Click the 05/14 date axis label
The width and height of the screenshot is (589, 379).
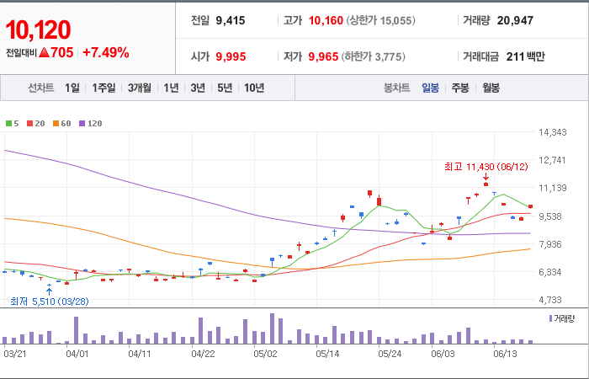pyautogui.click(x=327, y=354)
